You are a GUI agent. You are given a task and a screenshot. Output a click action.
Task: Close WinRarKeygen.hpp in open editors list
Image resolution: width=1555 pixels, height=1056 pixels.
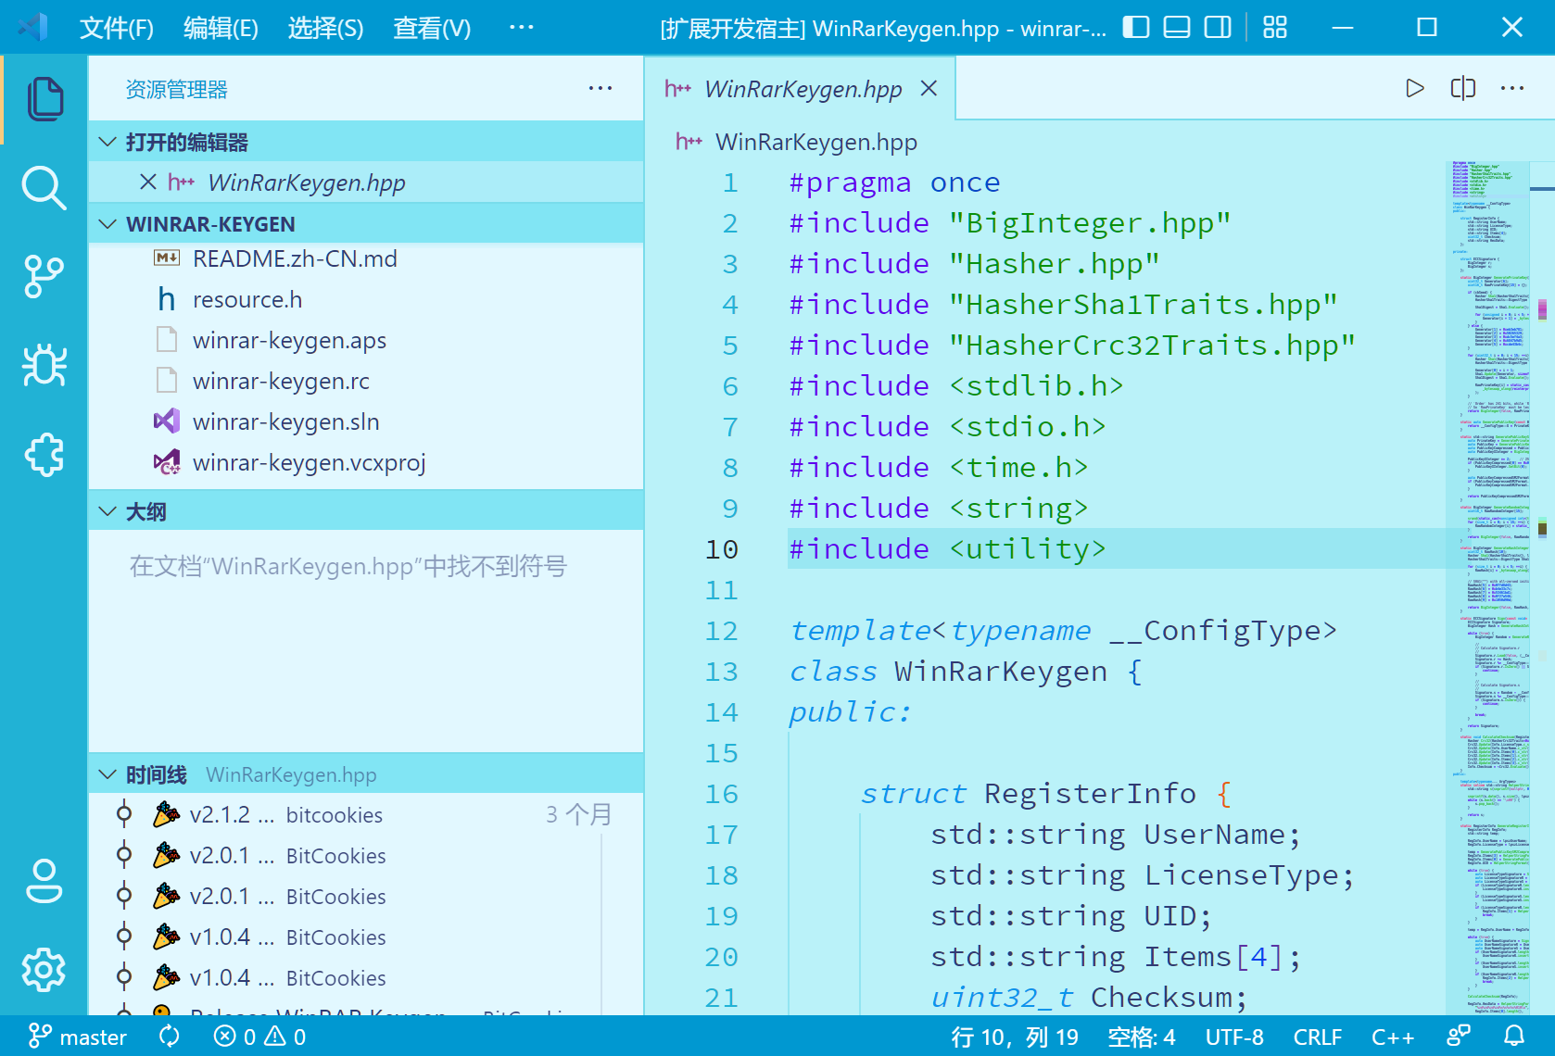click(147, 182)
